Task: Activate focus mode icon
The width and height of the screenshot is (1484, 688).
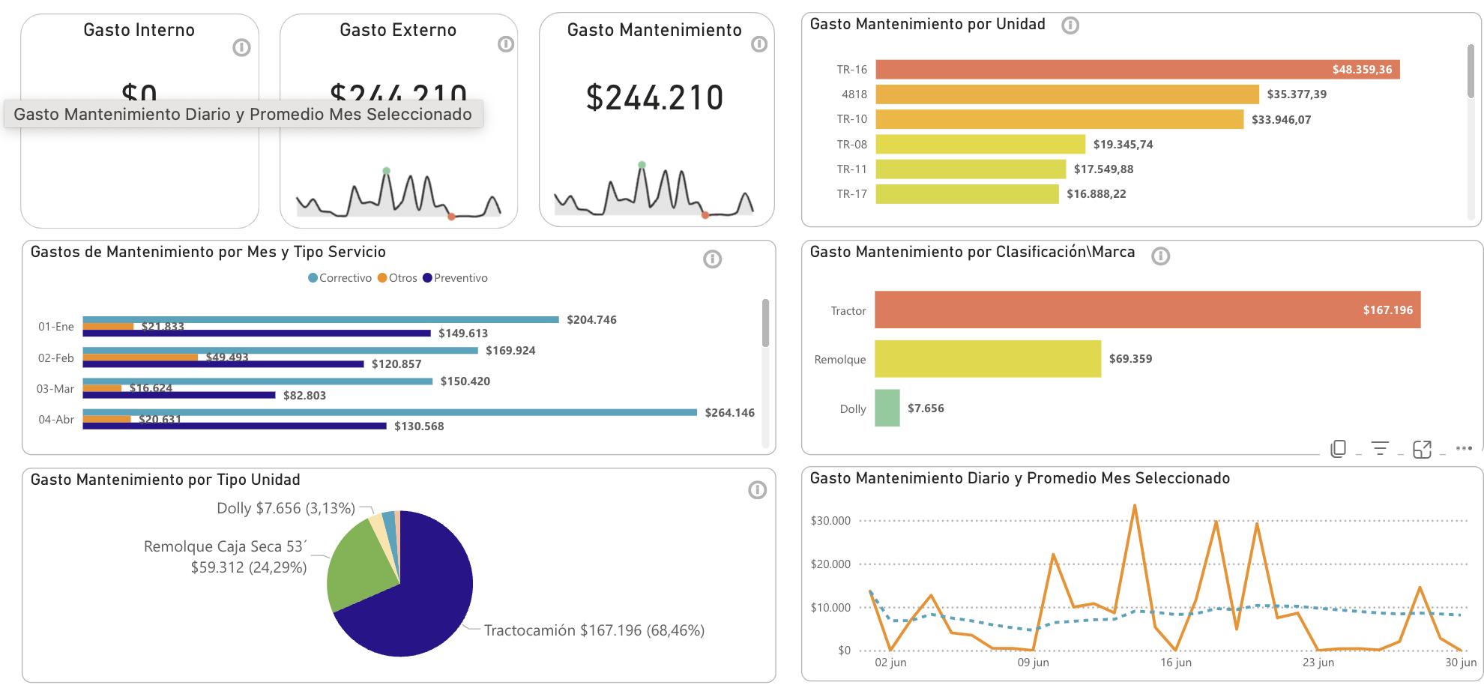Action: [1422, 449]
